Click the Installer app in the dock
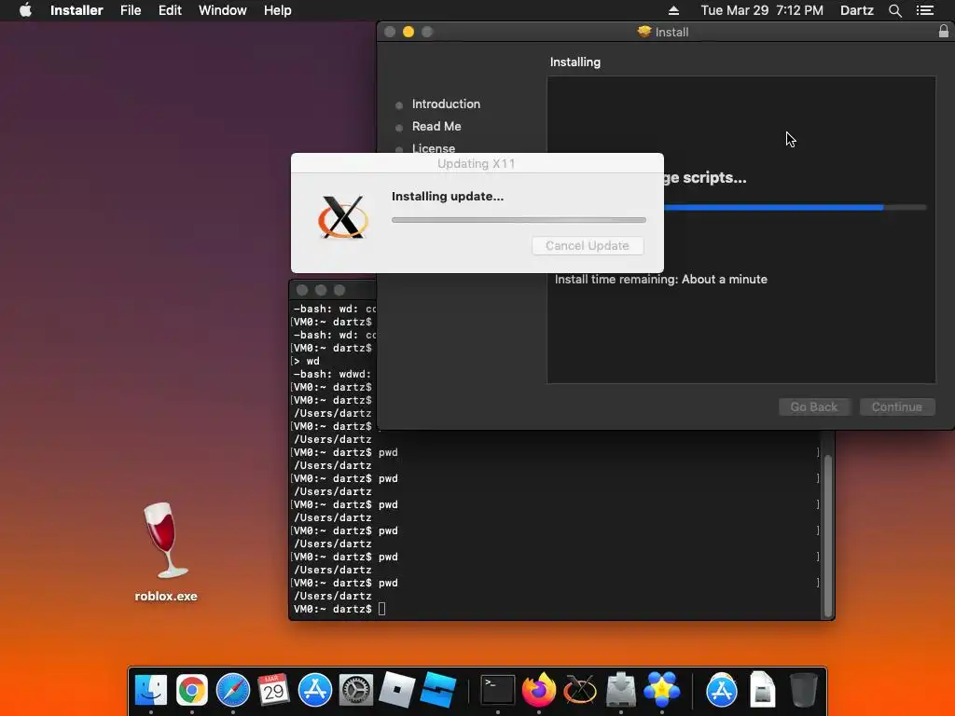 point(620,691)
